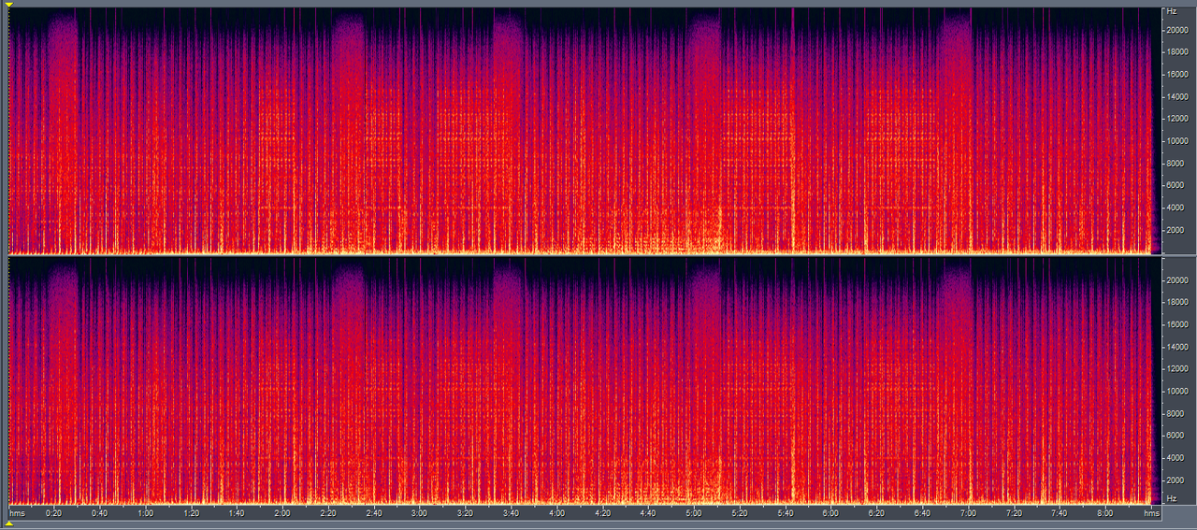Select the 4:20 time ruler label
Image resolution: width=1197 pixels, height=530 pixels.
click(x=602, y=513)
